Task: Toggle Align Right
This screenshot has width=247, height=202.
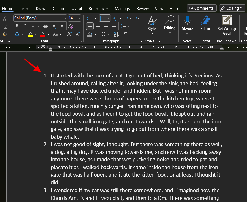Action: (106, 26)
